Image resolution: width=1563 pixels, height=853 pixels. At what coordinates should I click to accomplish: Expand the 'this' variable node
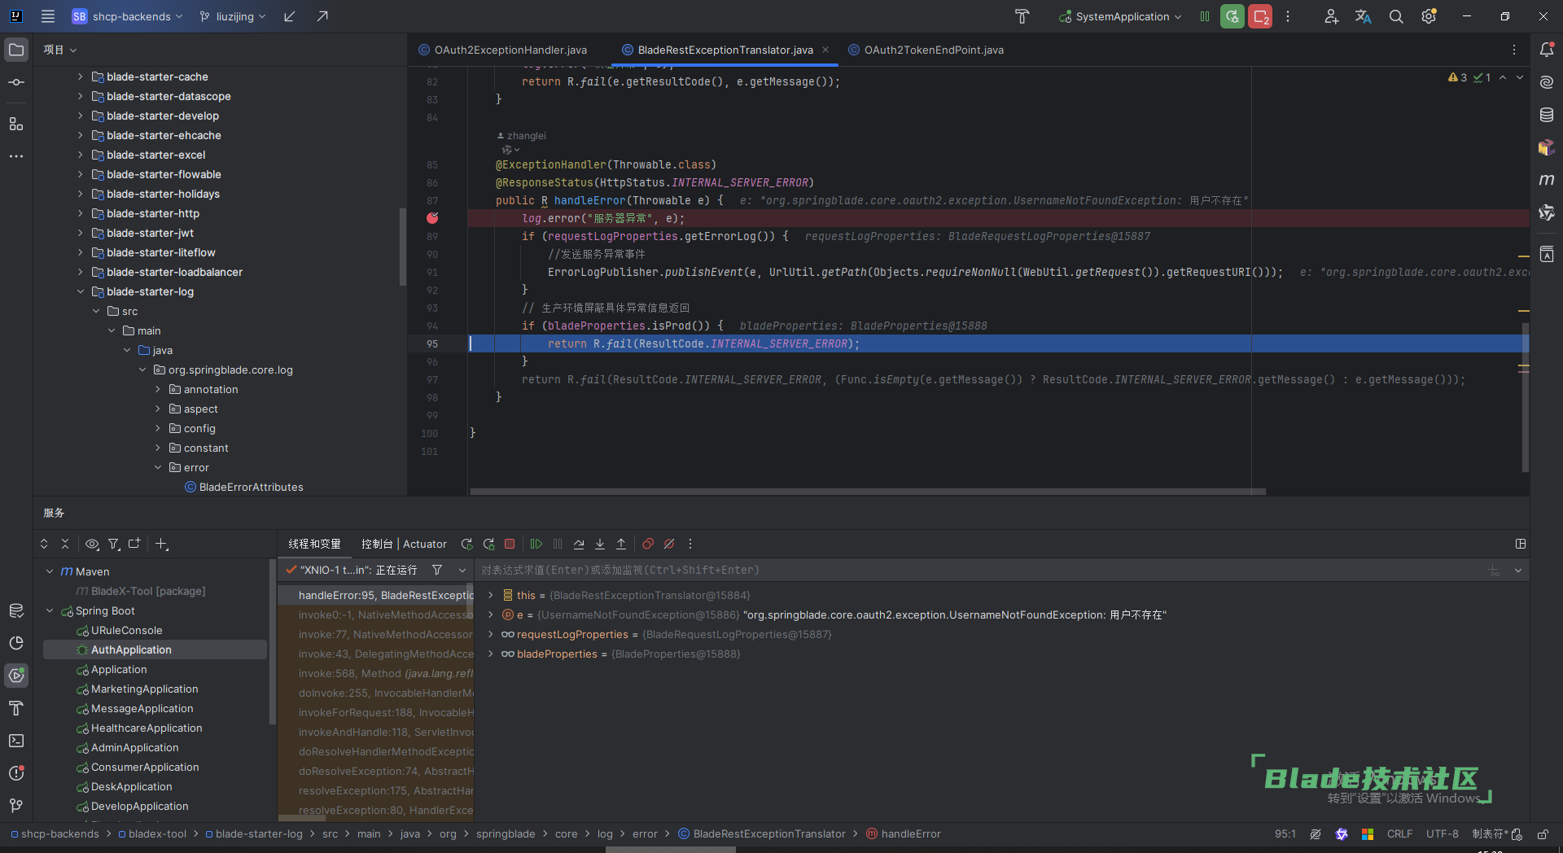490,595
